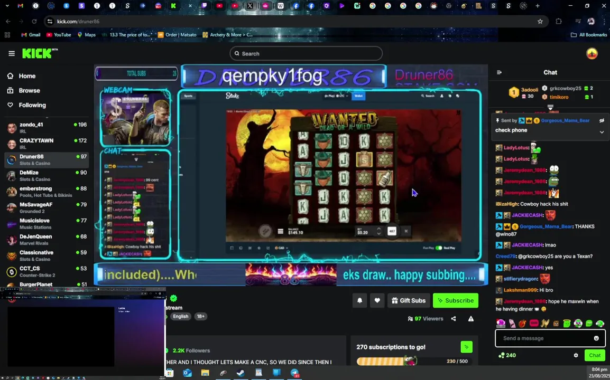Click the 18+ tag
610x380 pixels.
tap(200, 316)
